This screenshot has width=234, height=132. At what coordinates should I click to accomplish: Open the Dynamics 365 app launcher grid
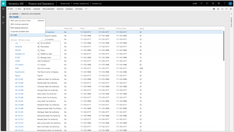(x=3, y=3)
